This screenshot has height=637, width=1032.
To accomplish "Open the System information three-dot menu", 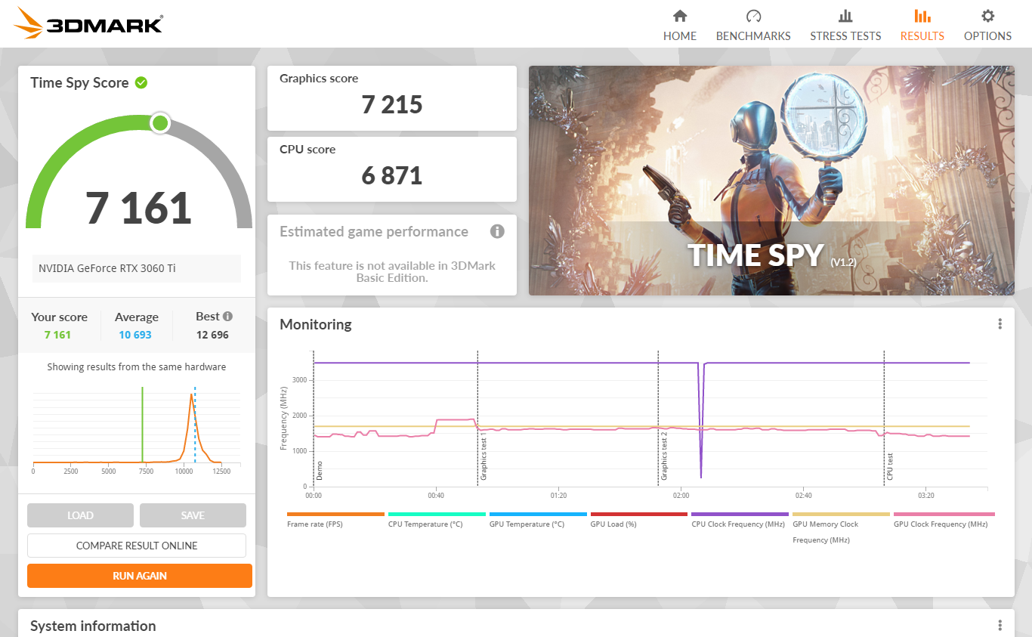I will pyautogui.click(x=1000, y=626).
